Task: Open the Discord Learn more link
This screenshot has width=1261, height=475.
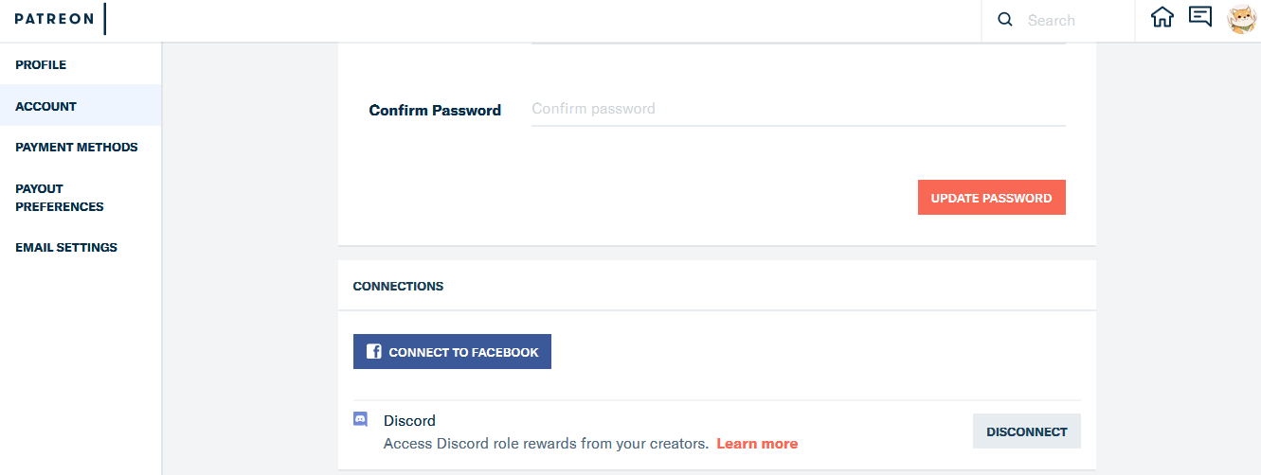Action: point(757,444)
